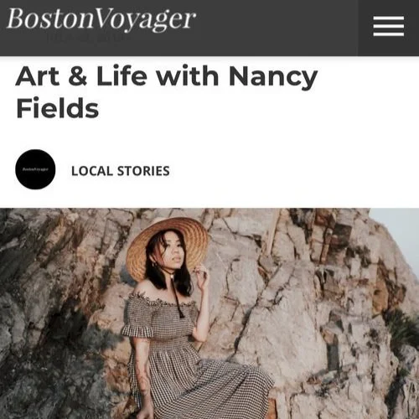Select the ampersand in the article title

78,76
